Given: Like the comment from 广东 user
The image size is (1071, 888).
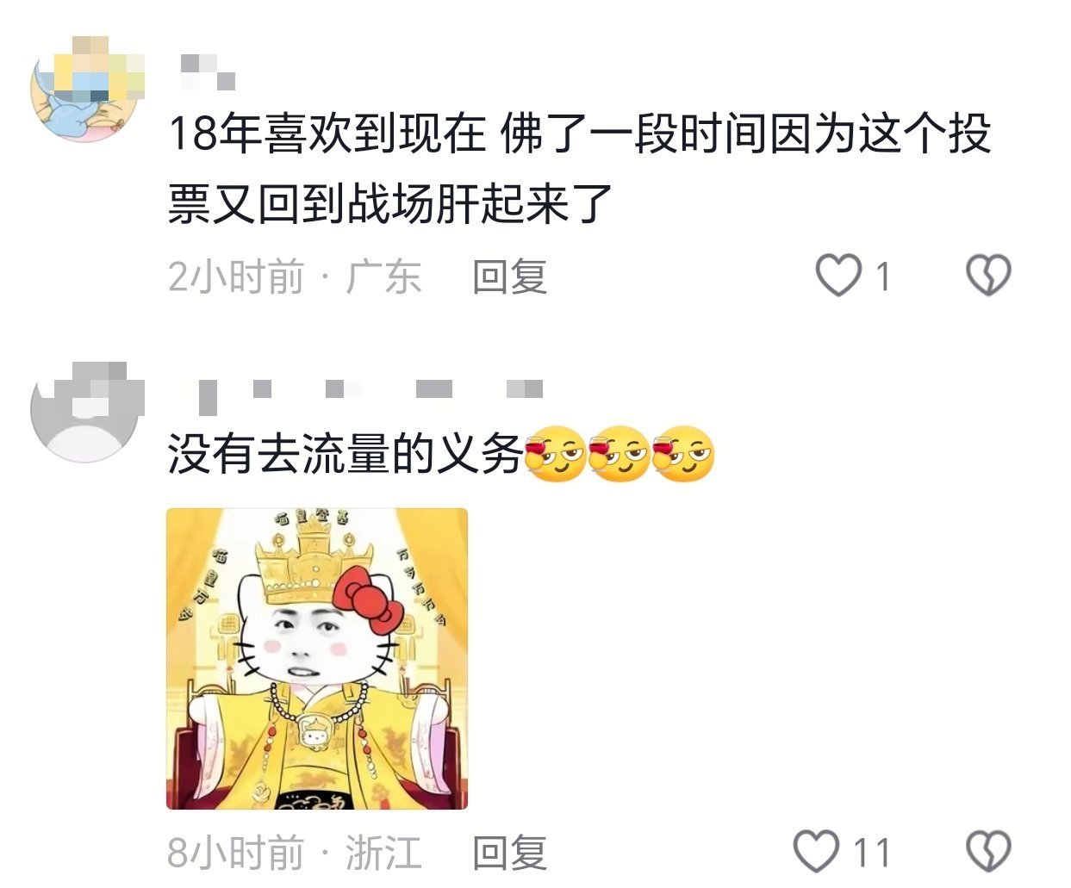Looking at the screenshot, I should point(838,276).
